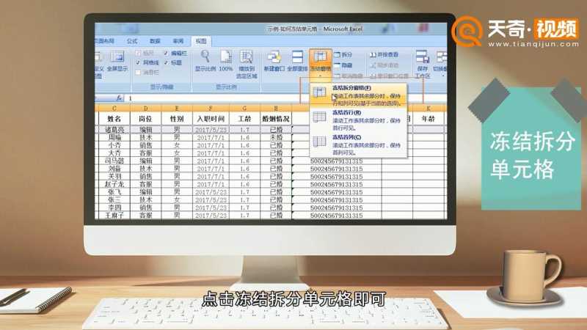Image resolution: width=587 pixels, height=330 pixels.
Task: Click the 并排查看 side by side icon
Action: tap(373, 55)
